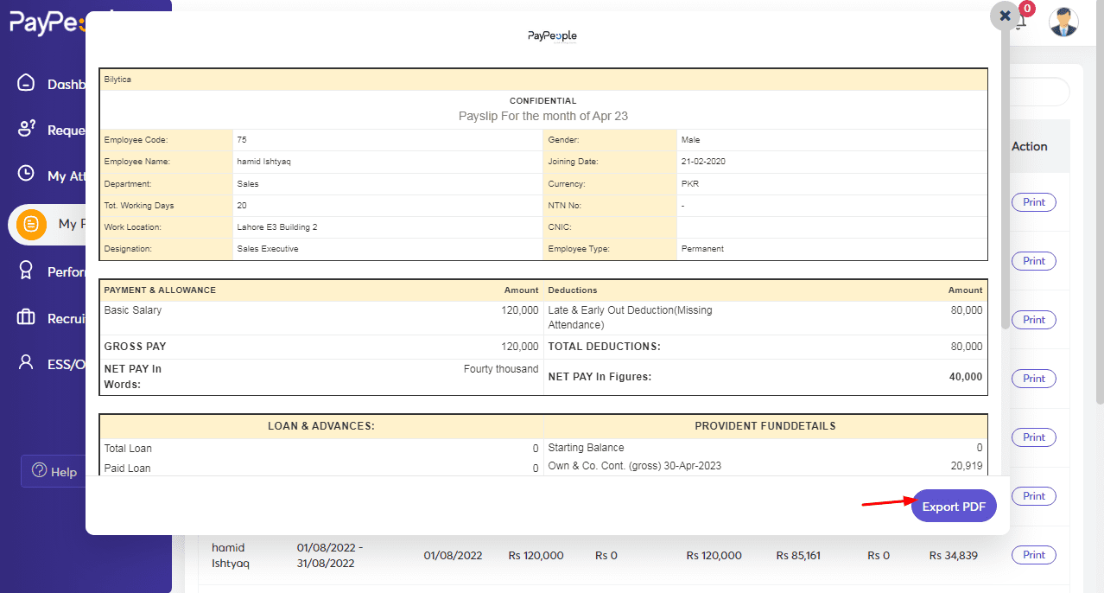Image resolution: width=1104 pixels, height=593 pixels.
Task: Open the PayPeople logo in top-left corner
Action: pyautogui.click(x=43, y=23)
